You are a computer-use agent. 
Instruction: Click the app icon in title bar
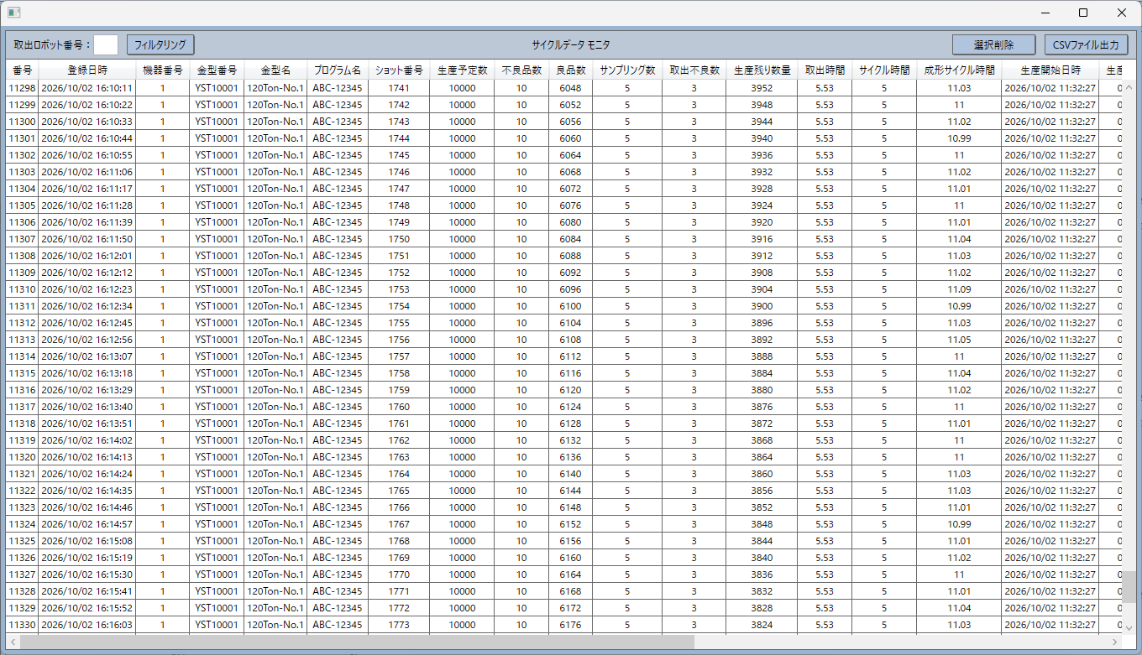[14, 13]
